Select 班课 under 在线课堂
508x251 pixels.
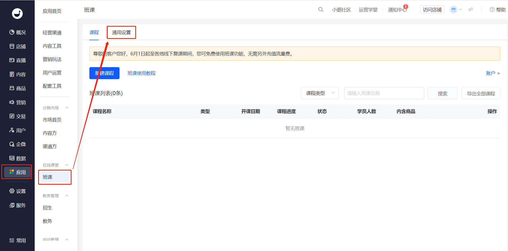pos(55,177)
